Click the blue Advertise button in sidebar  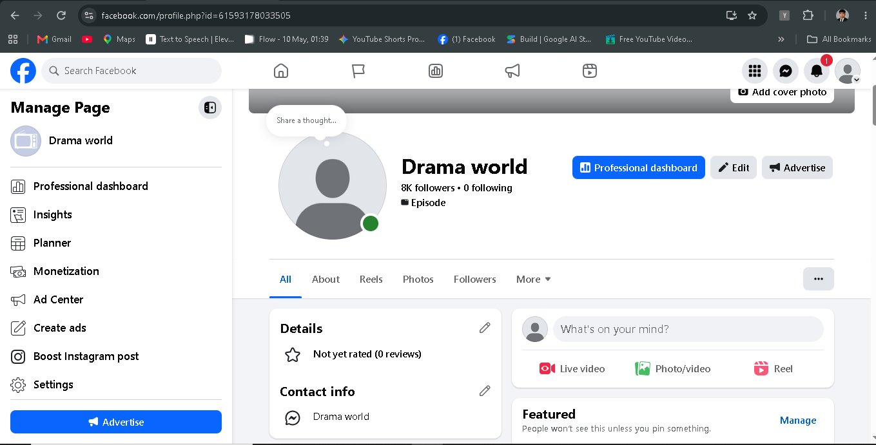click(x=116, y=422)
